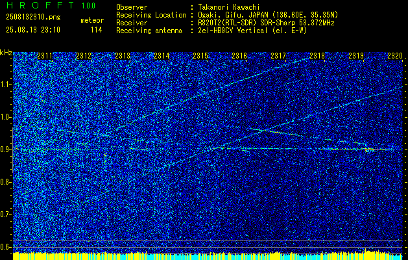This screenshot has height=260, width=408.
Task: Click the HROFFT title text
Action: pos(40,5)
